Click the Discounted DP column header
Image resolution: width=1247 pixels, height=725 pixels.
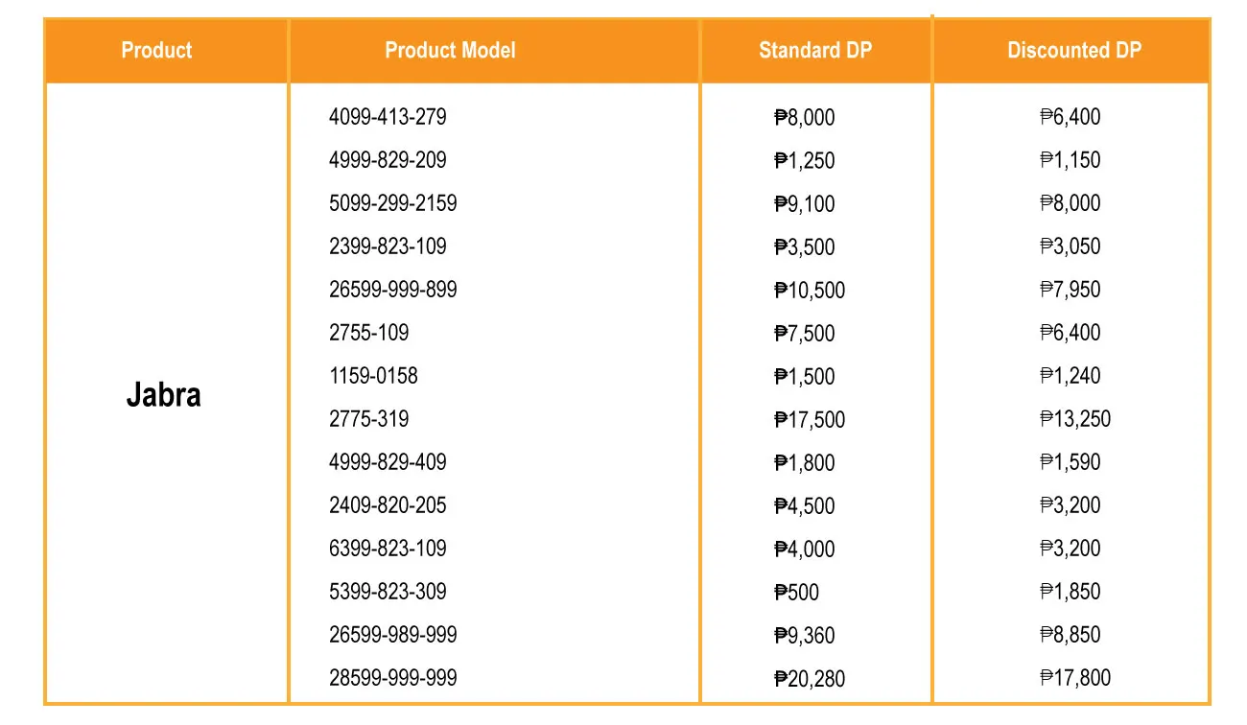point(1074,50)
